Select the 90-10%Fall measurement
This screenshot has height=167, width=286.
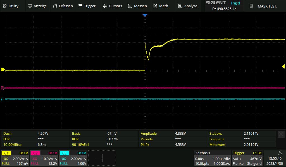click(x=104, y=145)
